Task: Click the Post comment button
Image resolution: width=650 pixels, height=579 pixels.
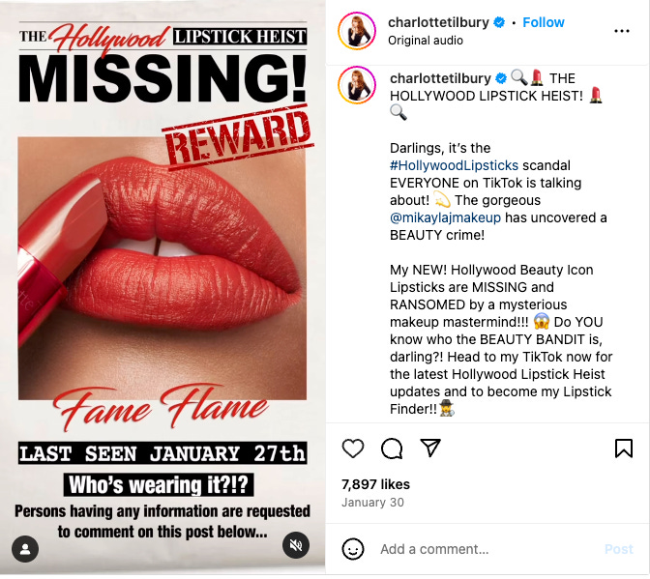Action: pyautogui.click(x=618, y=549)
